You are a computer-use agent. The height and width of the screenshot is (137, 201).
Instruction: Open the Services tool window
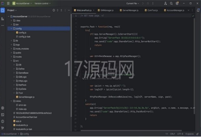(x=2, y=108)
